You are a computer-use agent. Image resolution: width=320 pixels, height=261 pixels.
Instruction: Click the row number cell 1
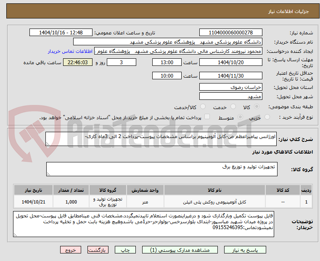coord(306,202)
